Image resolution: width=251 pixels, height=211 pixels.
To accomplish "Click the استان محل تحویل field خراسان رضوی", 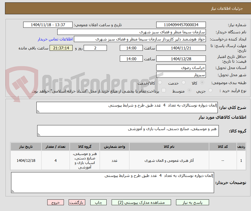I will point(181,68).
